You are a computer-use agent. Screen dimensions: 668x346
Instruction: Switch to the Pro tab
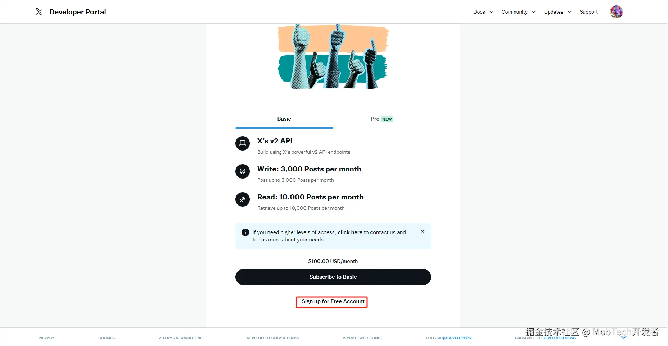pyautogui.click(x=382, y=119)
